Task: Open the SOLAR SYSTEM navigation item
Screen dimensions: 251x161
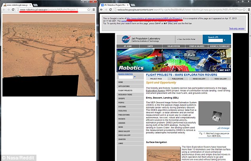Action: click(174, 46)
